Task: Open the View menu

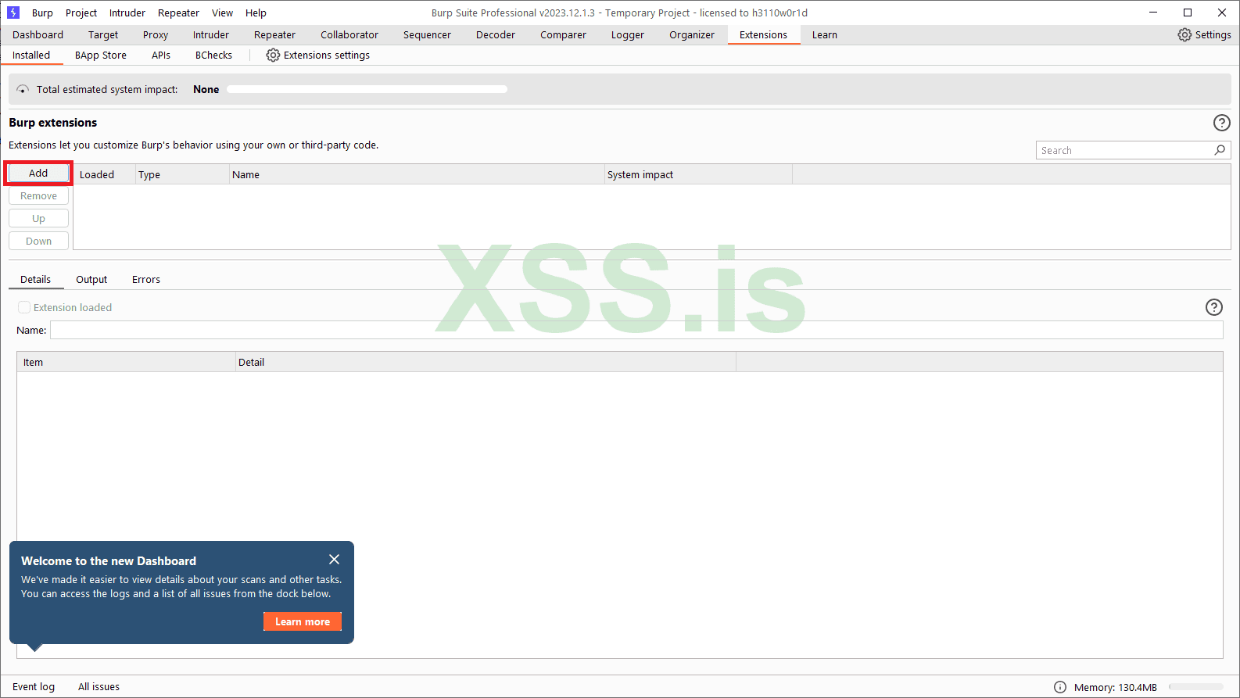Action: pyautogui.click(x=222, y=13)
